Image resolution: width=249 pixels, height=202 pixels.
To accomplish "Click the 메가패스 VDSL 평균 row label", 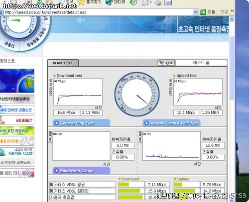I will [82, 185].
